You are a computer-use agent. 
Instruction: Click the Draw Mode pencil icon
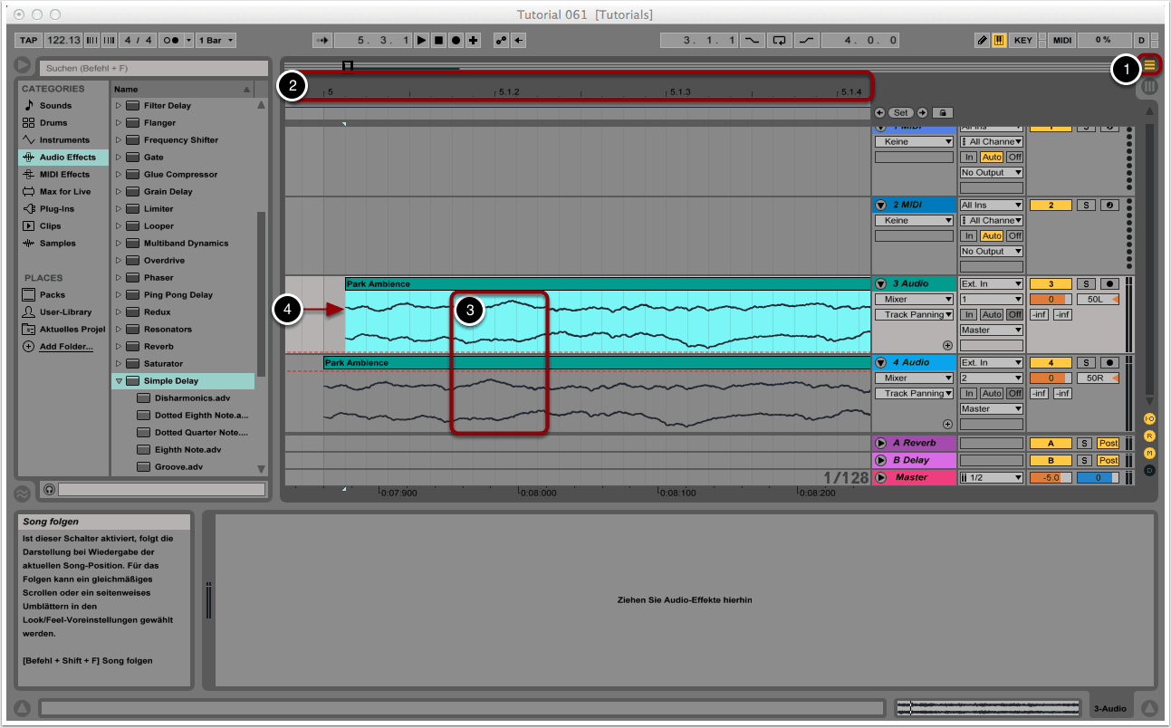983,41
